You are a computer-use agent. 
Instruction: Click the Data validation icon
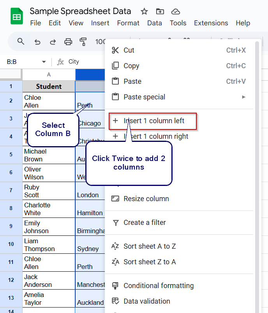pos(115,301)
